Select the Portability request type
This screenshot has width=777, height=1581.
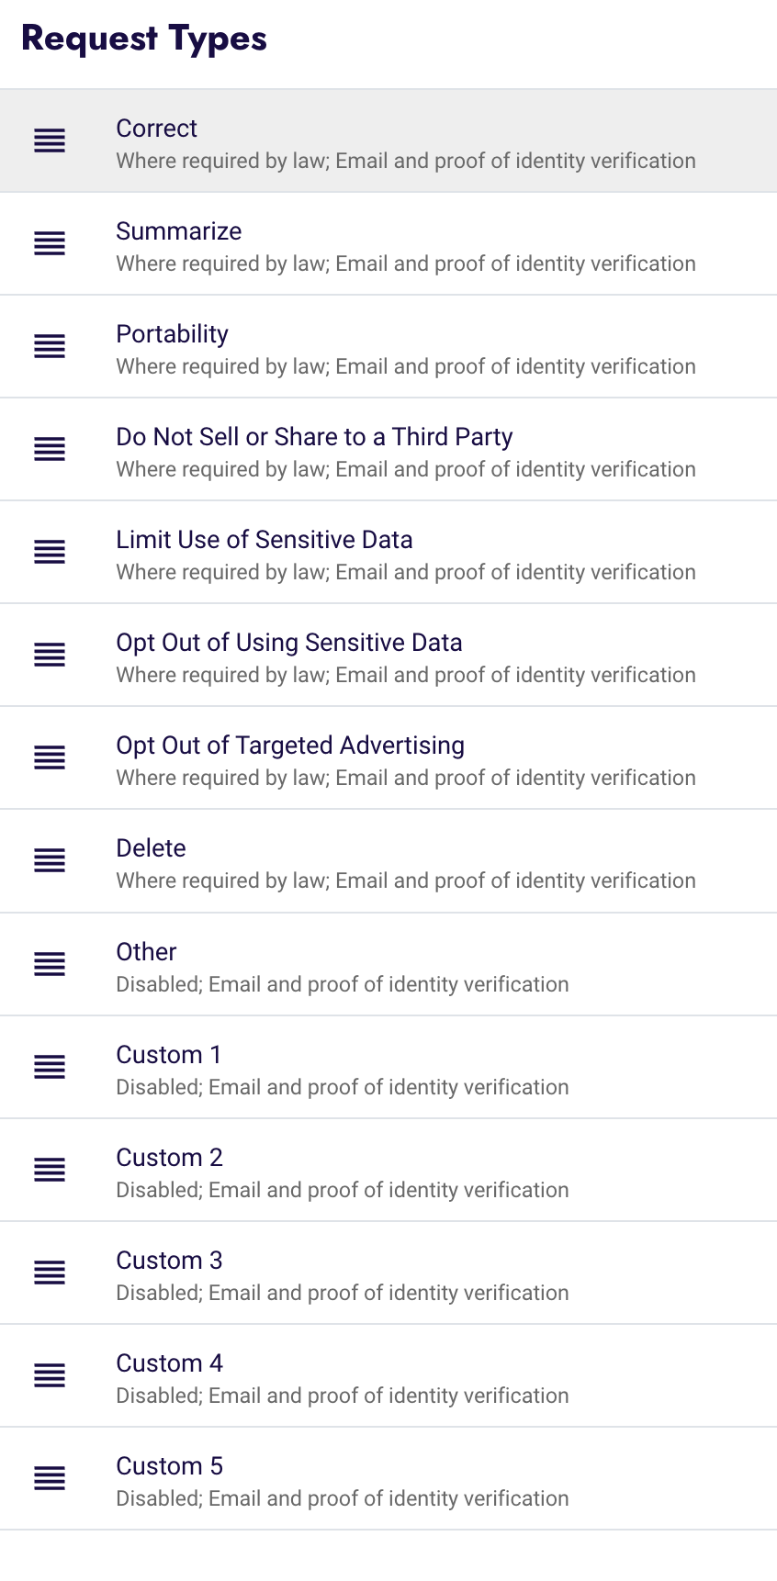click(388, 346)
